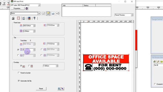The image size is (163, 92).
Task: Click the tile columns split icon
Action: click(21, 50)
